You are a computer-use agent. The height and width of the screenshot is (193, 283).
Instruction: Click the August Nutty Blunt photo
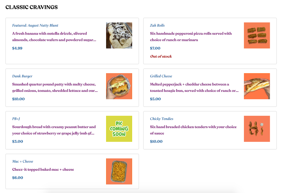pos(119,35)
